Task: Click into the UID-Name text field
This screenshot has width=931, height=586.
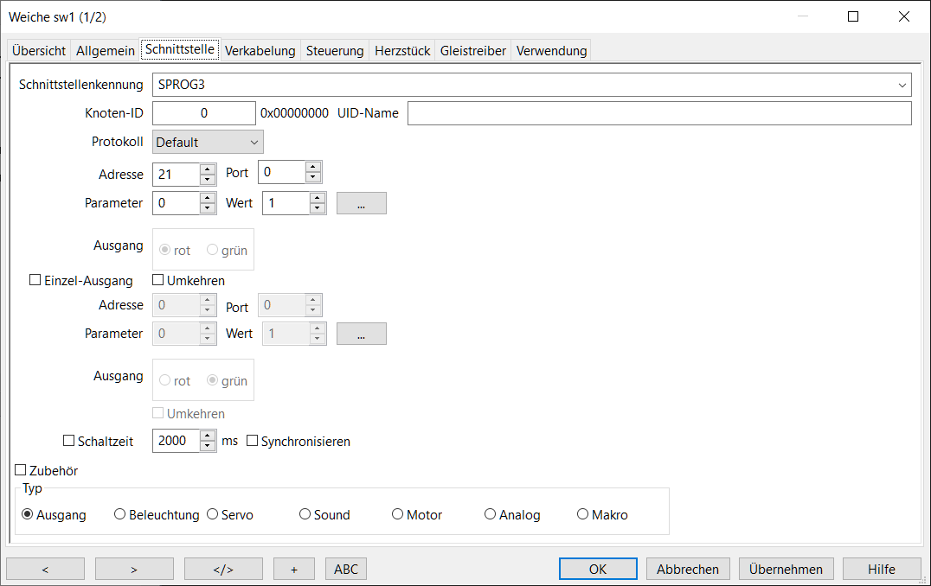Action: pos(659,113)
